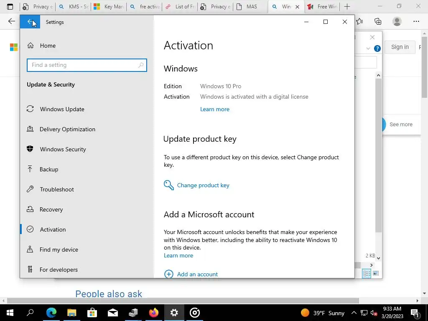Select Backup in the sidebar
Viewport: 428px width, 321px height.
click(49, 169)
